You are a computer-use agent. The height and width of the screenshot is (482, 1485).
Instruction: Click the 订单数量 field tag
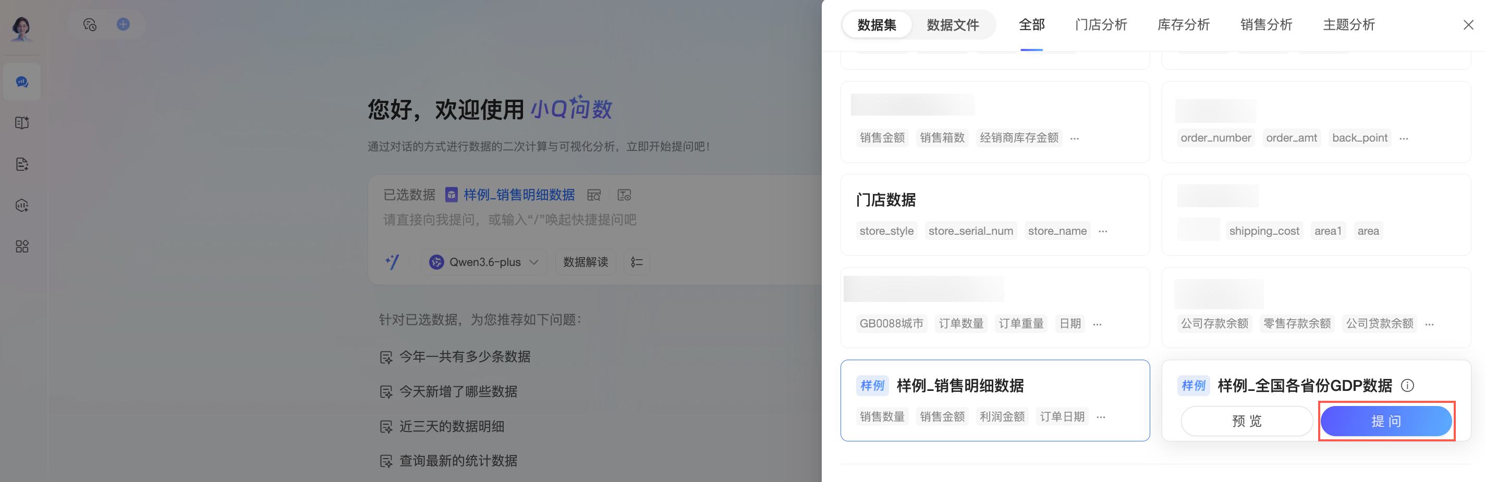[960, 324]
